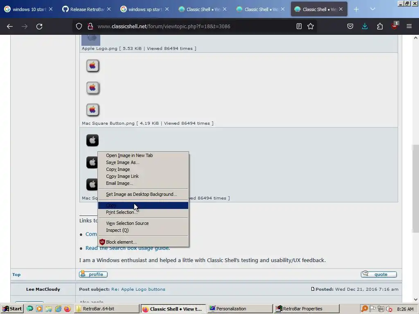Close the 'windows xp start' tab
The width and height of the screenshot is (419, 314).
[167, 9]
